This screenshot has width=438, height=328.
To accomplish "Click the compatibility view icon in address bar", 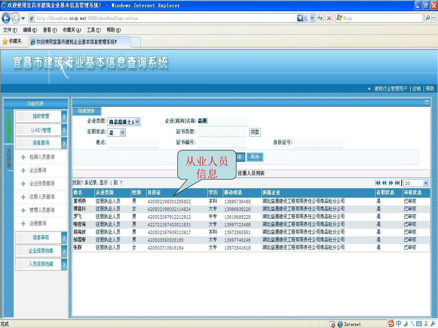I will [x=302, y=18].
